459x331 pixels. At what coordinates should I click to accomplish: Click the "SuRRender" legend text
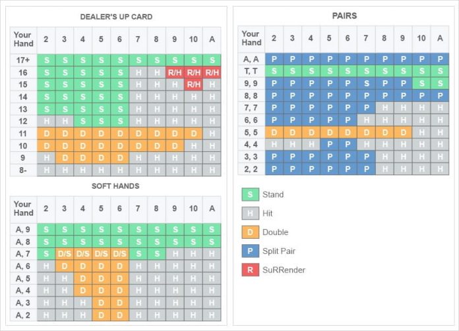click(284, 270)
